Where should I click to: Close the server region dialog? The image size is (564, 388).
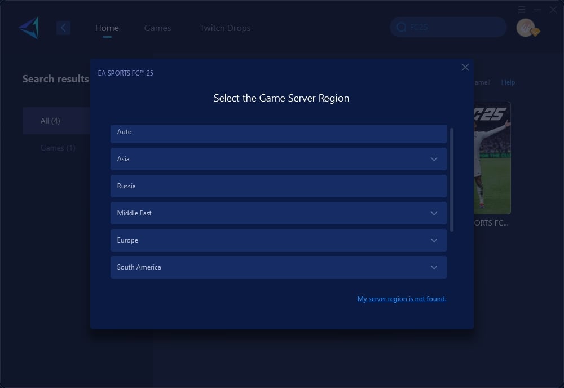465,67
